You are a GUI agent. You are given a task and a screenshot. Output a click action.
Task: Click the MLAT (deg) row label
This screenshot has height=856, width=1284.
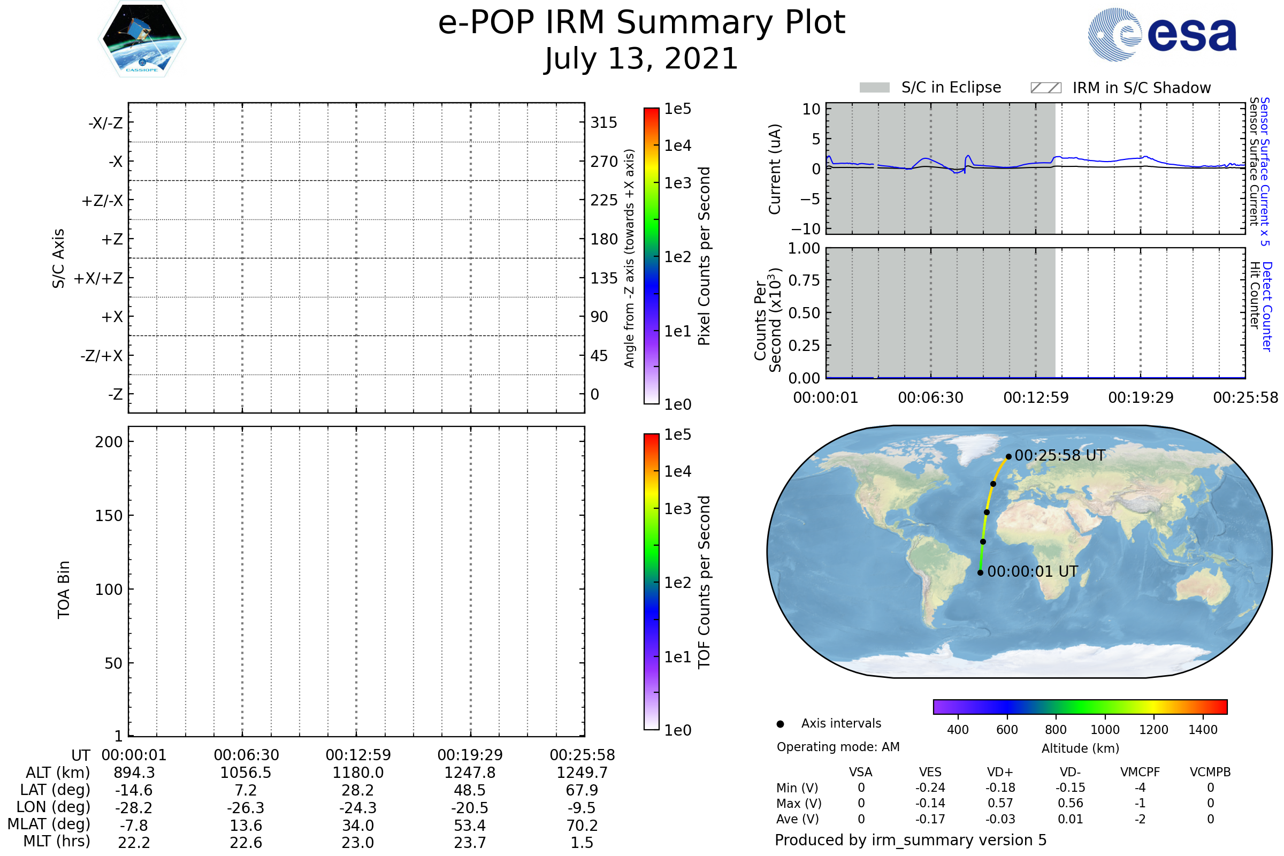(49, 824)
